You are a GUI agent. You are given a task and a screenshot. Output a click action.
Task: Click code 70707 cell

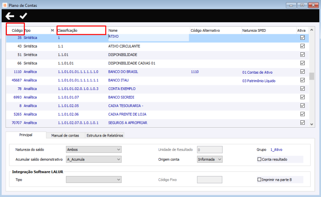(17, 122)
